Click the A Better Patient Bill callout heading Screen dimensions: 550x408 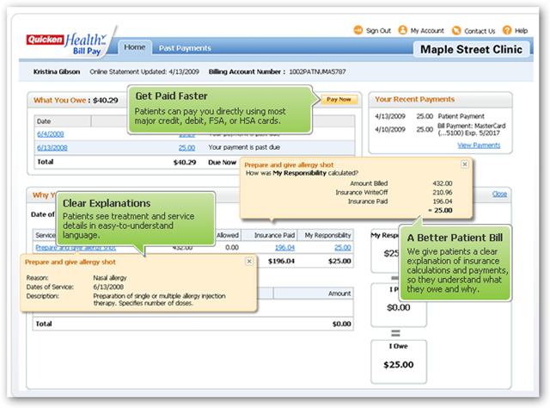pyautogui.click(x=455, y=238)
